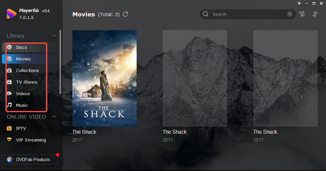Select Movies in the sidebar
This screenshot has width=326, height=171.
coord(23,59)
